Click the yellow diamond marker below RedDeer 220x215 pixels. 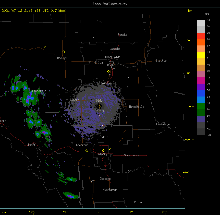(x=108, y=72)
